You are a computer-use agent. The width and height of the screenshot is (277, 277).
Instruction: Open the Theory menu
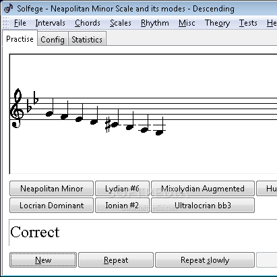point(218,23)
